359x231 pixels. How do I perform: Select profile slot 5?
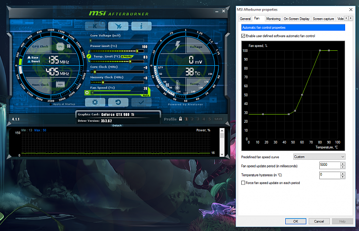click(x=209, y=119)
